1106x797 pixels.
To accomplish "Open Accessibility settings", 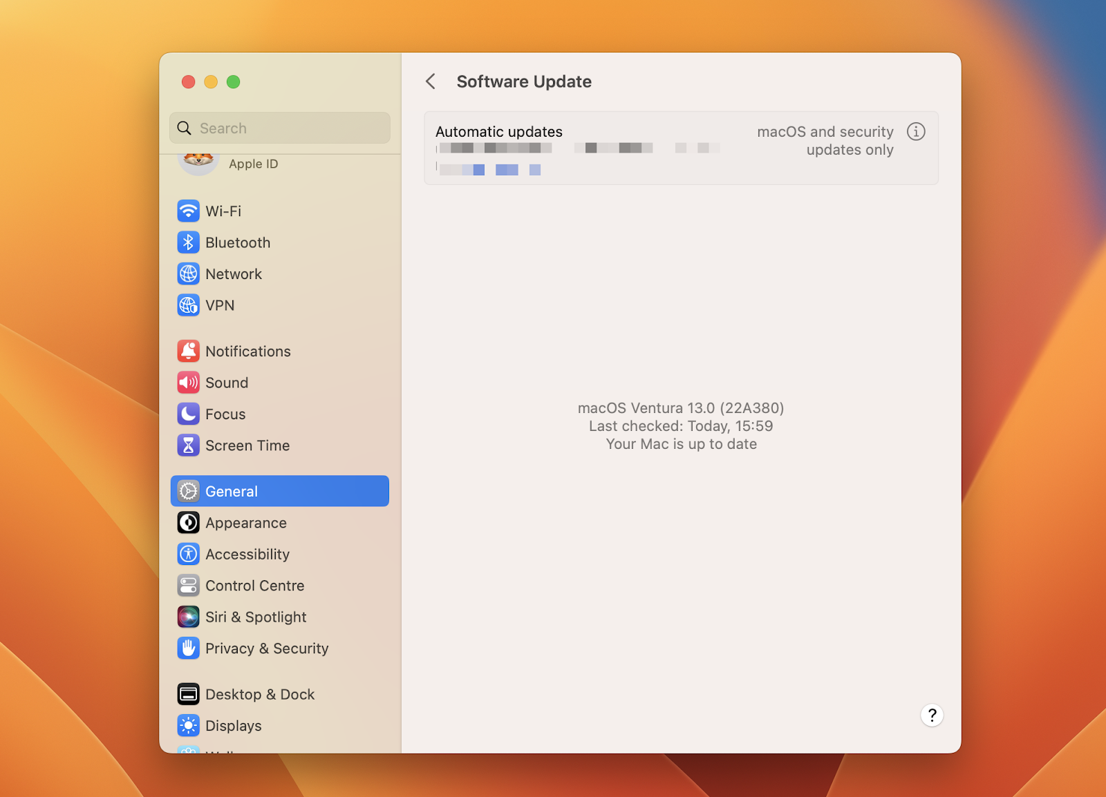I will 279,554.
